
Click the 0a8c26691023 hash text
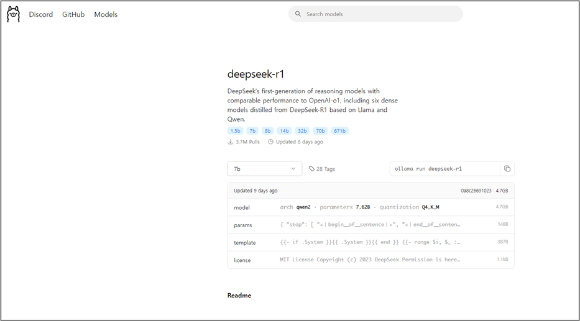click(x=476, y=191)
